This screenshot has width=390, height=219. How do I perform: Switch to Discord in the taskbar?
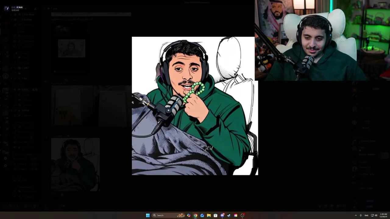[x=222, y=215]
